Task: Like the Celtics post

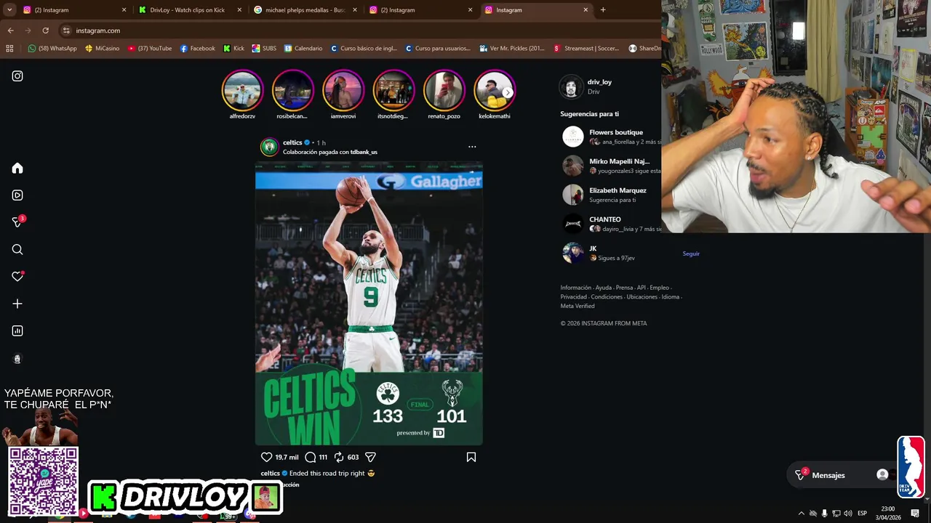Action: pos(266,457)
